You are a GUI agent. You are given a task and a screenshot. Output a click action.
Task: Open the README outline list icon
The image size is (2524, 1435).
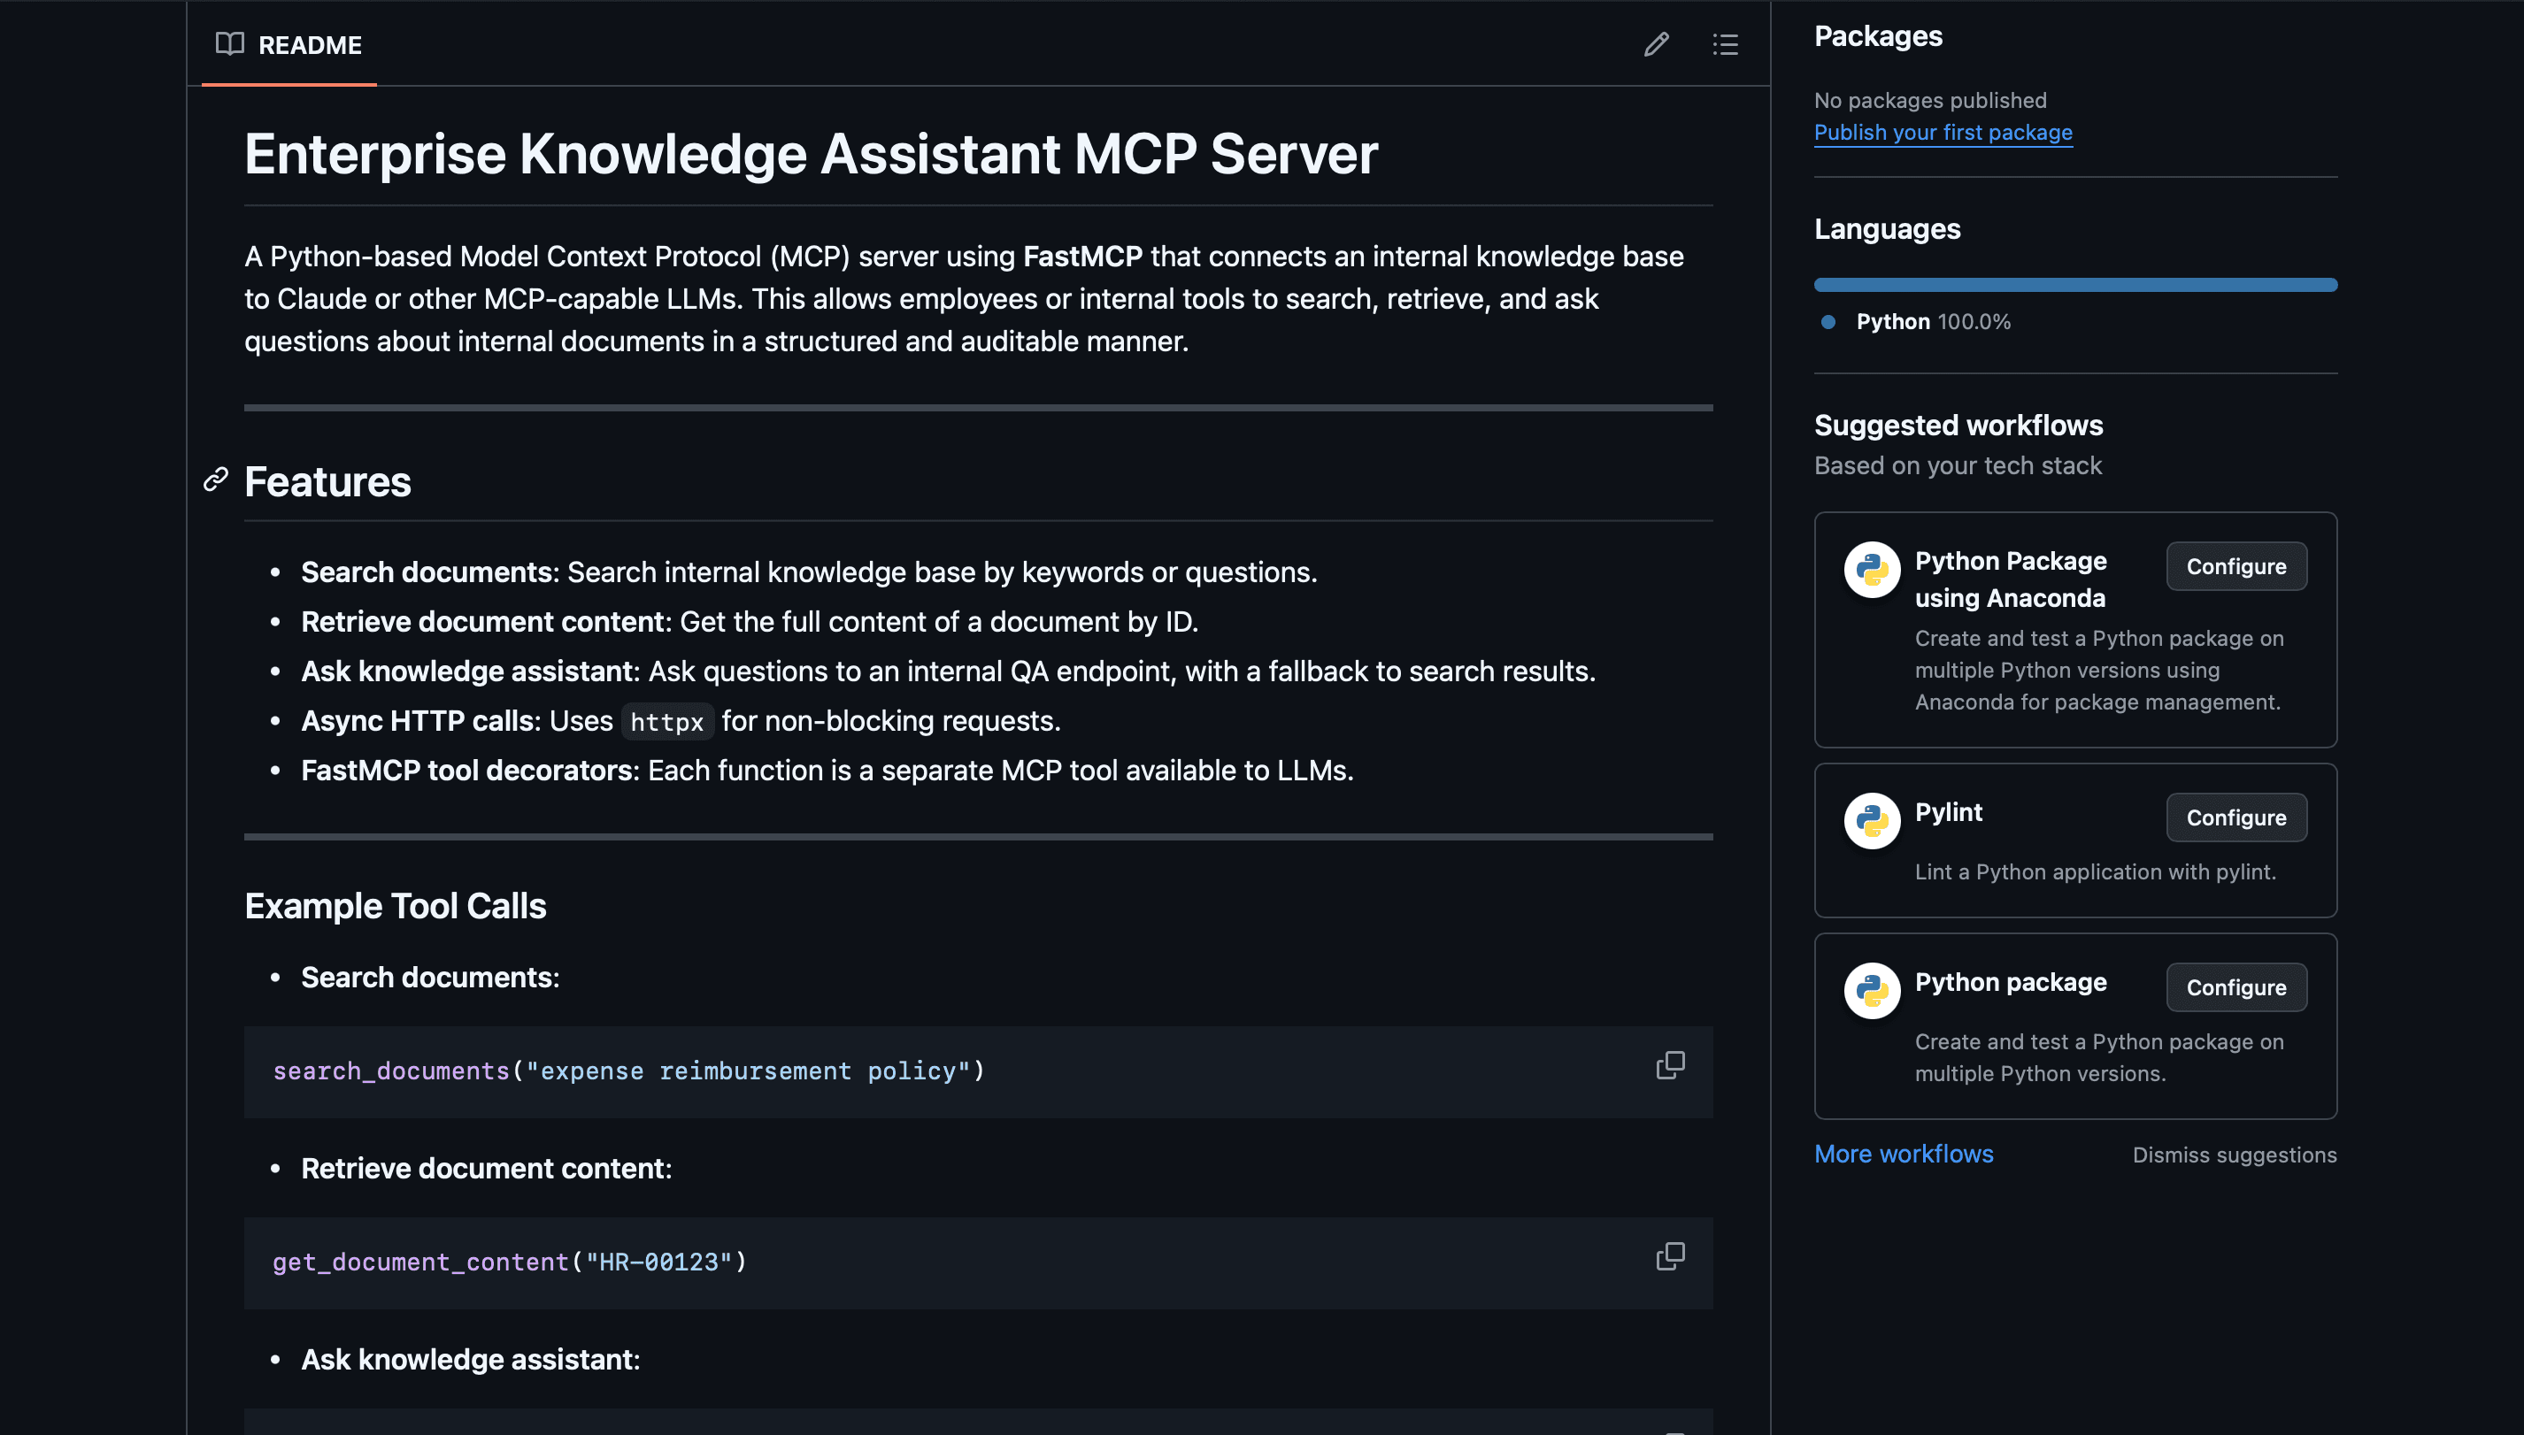click(x=1726, y=44)
